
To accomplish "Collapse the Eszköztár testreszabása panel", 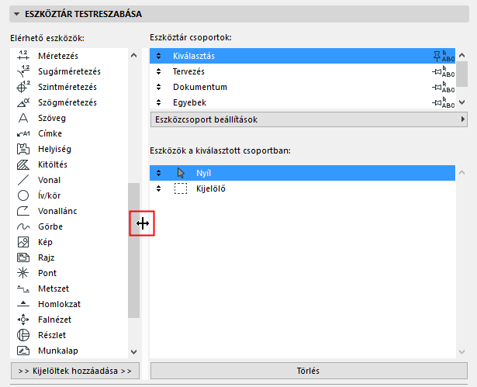I will pos(16,14).
